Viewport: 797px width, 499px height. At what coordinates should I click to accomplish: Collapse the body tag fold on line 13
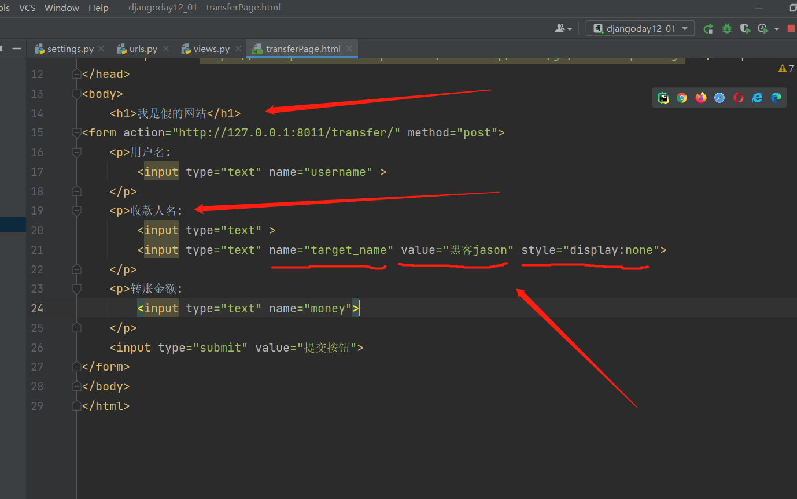tap(76, 94)
